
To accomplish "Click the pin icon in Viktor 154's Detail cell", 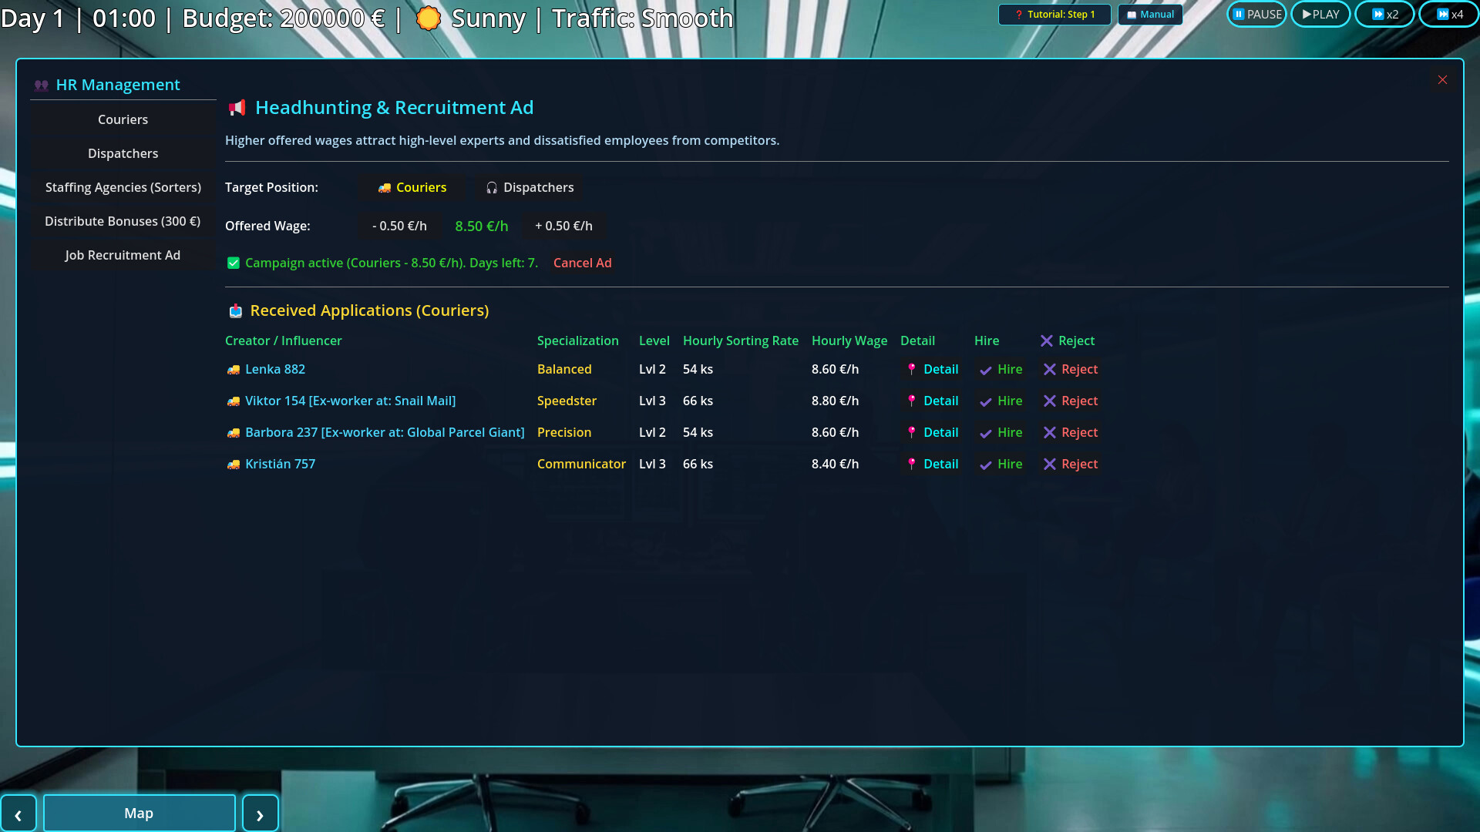I will point(912,401).
